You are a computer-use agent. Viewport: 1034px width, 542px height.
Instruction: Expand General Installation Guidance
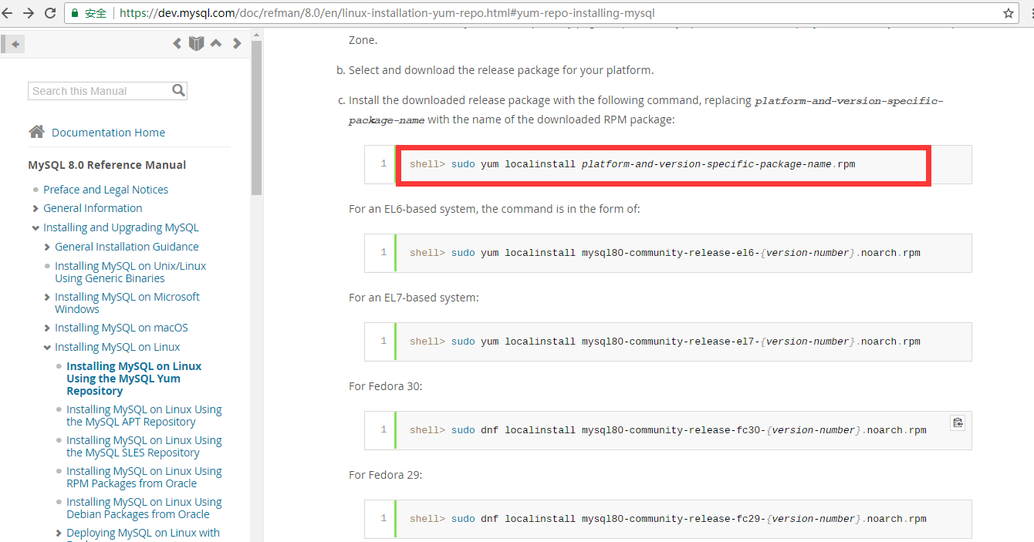[x=47, y=247]
